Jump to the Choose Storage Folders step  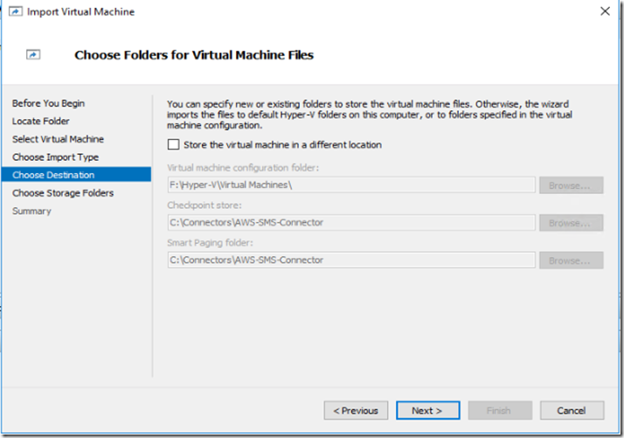click(x=63, y=192)
